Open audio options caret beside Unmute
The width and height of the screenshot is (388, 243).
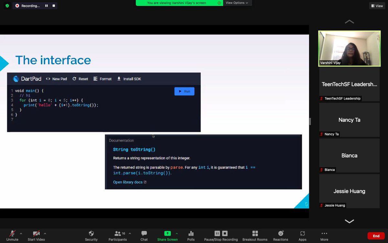tap(21, 233)
